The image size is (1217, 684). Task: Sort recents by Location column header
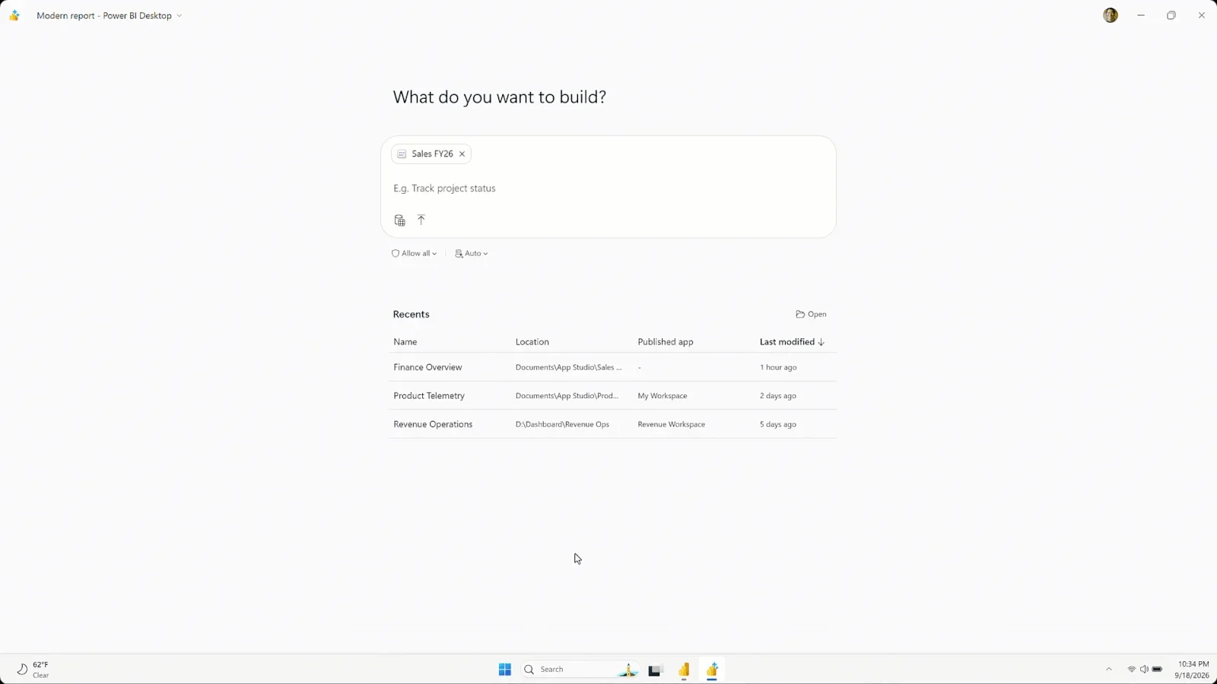click(x=532, y=342)
